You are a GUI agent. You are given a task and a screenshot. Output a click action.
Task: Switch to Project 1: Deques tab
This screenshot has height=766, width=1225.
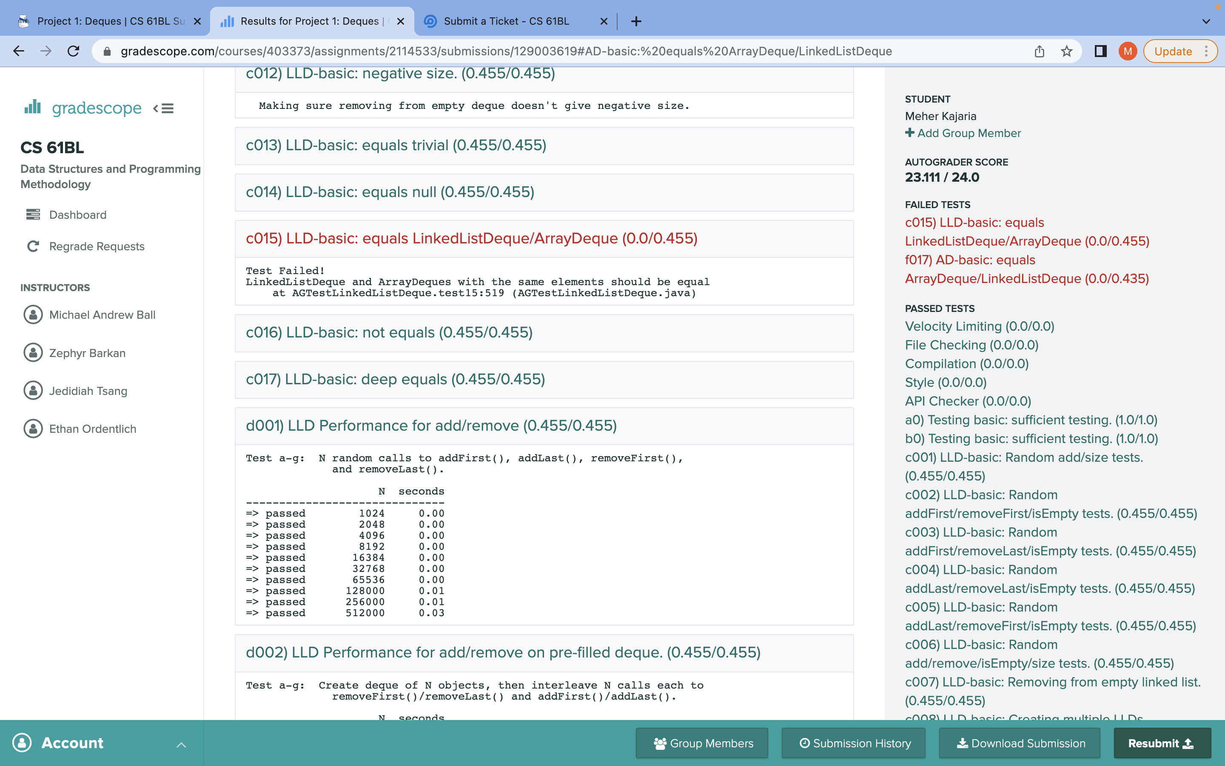coord(110,21)
